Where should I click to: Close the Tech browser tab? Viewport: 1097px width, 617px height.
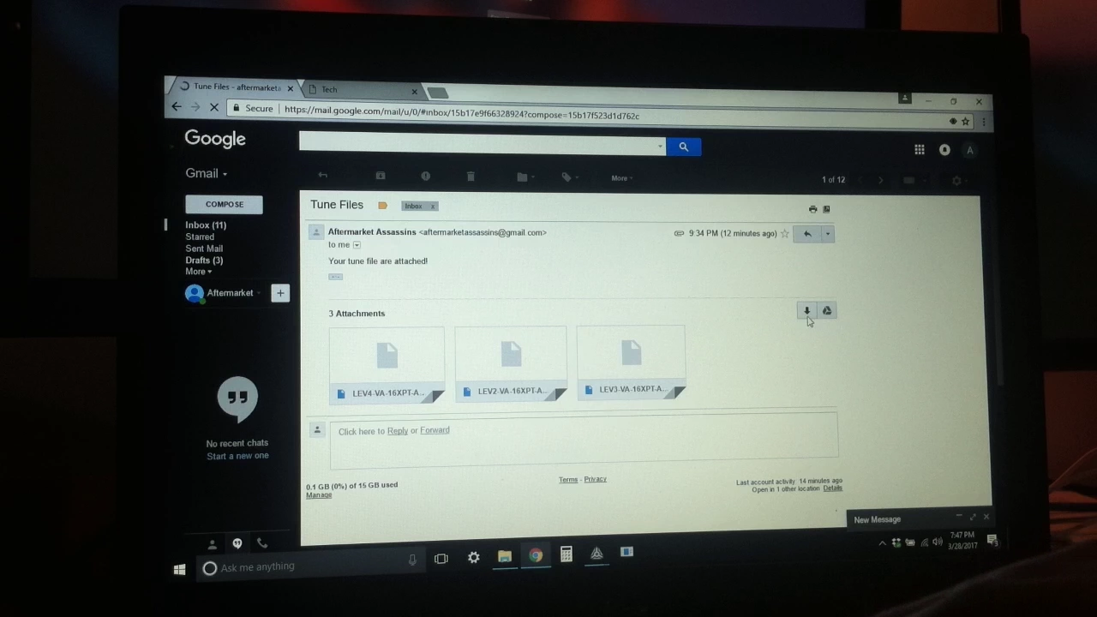[414, 92]
